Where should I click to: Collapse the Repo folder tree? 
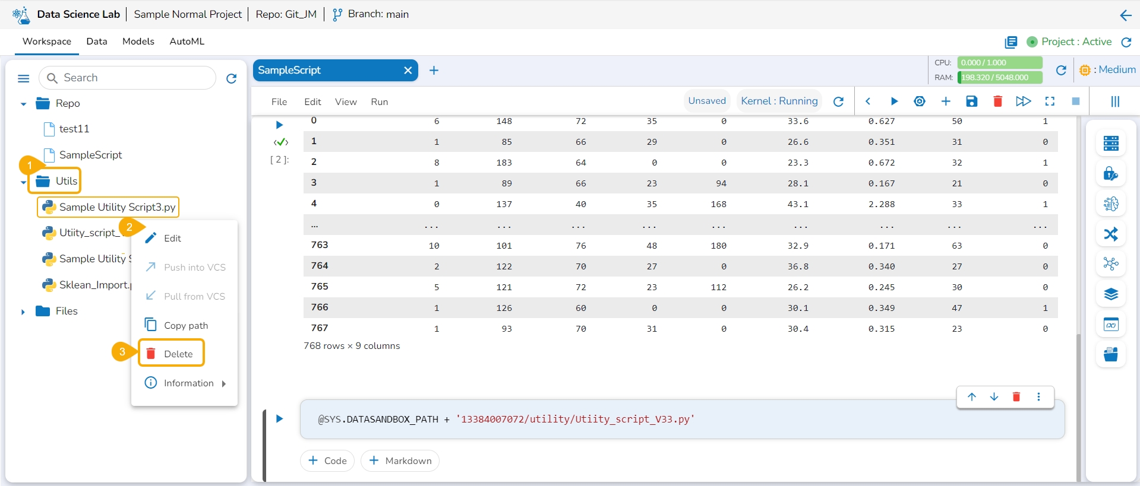(23, 104)
